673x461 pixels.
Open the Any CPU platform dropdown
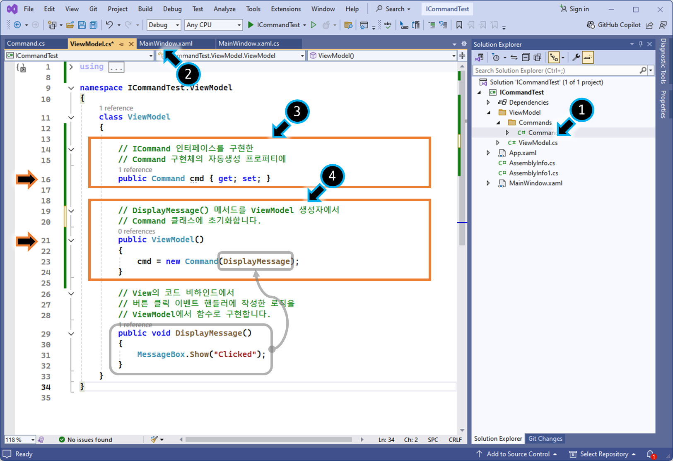click(213, 25)
